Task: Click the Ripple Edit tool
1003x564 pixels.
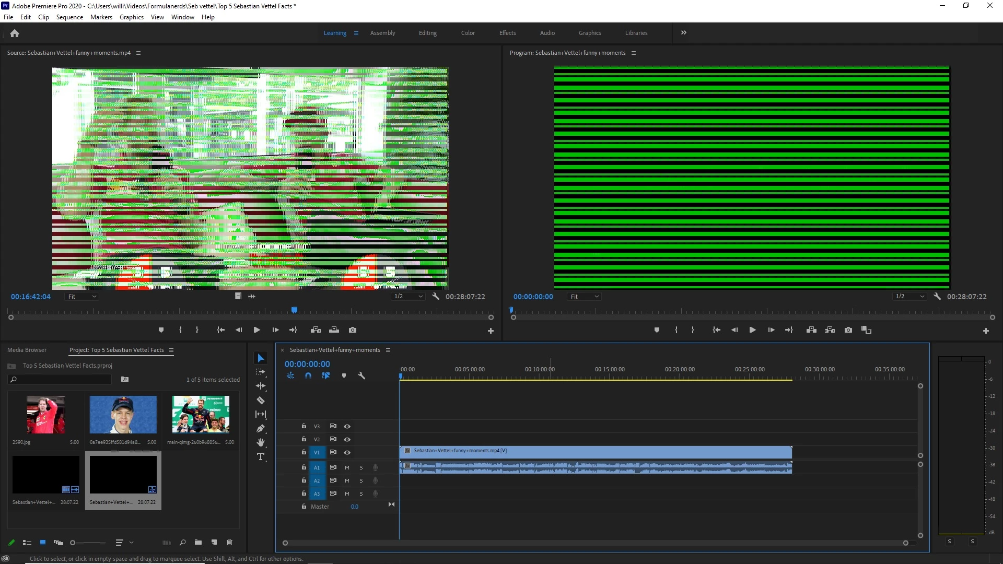Action: point(261,386)
